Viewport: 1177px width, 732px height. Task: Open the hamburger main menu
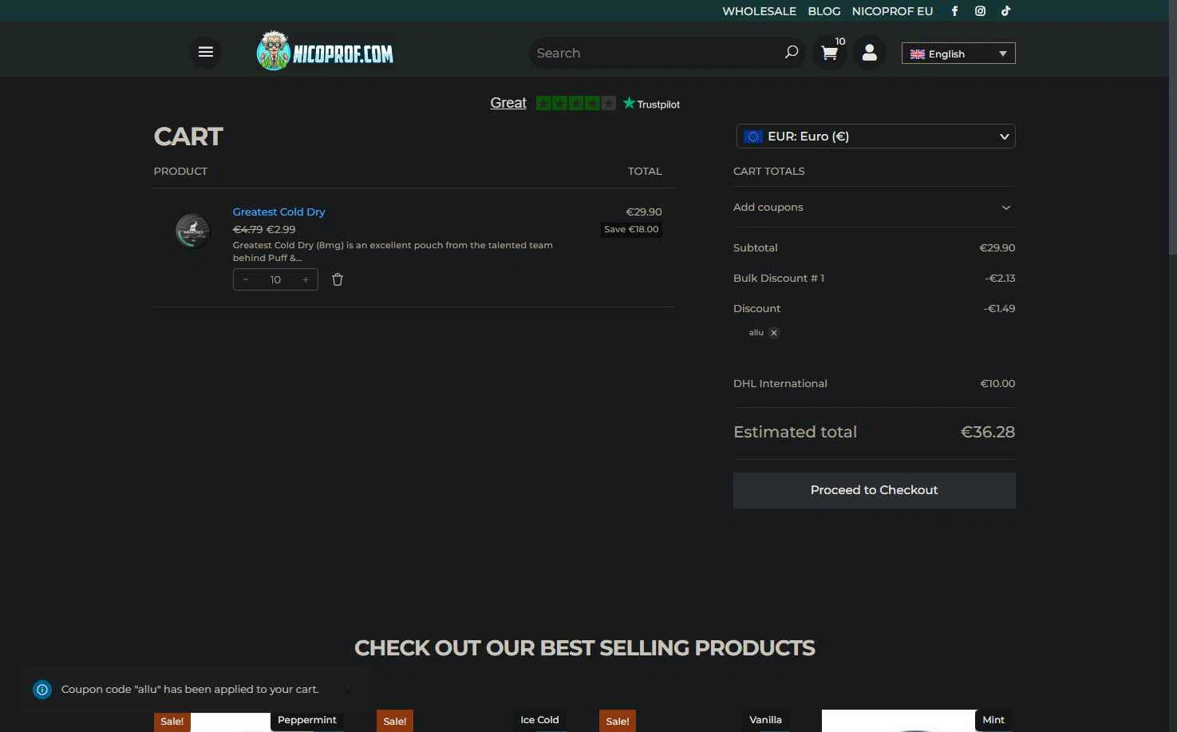205,53
